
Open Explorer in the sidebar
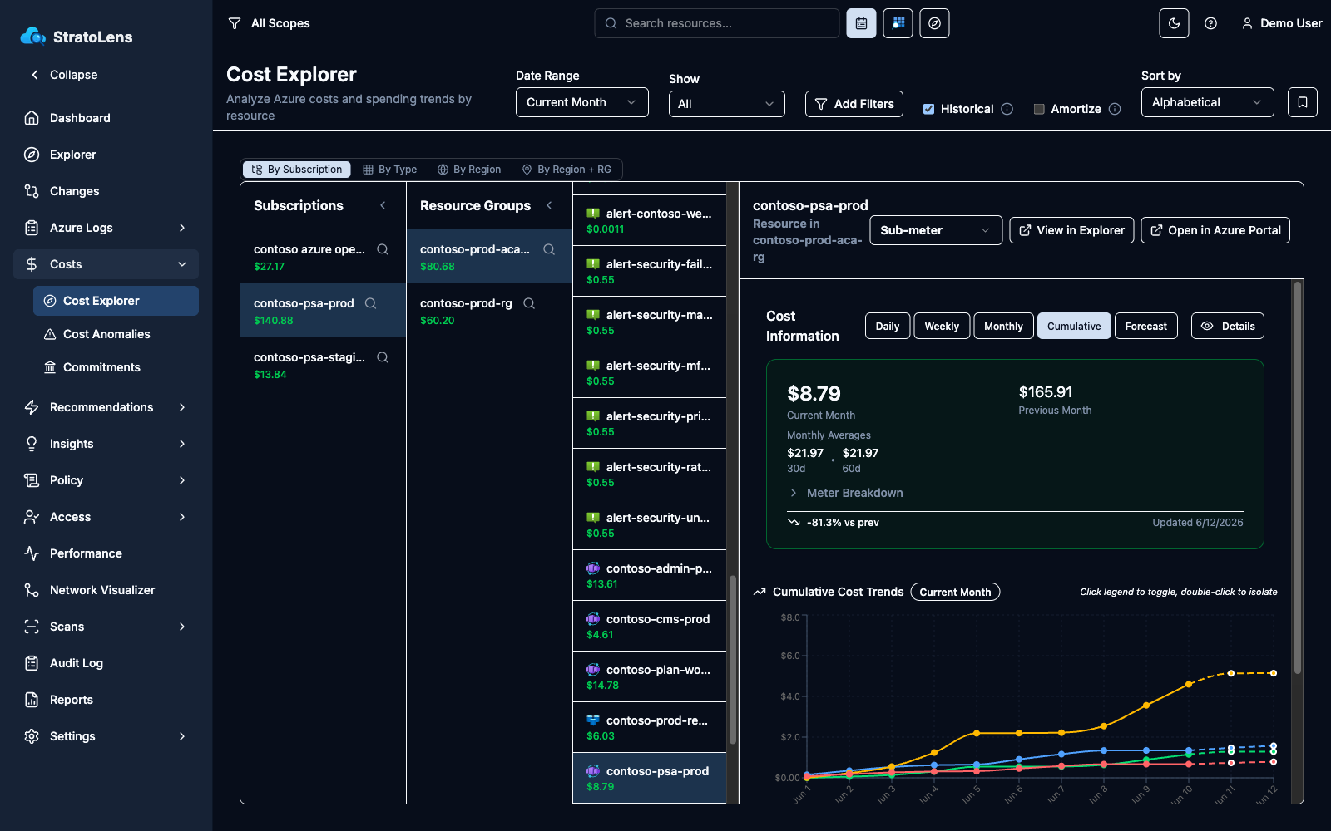106,155
